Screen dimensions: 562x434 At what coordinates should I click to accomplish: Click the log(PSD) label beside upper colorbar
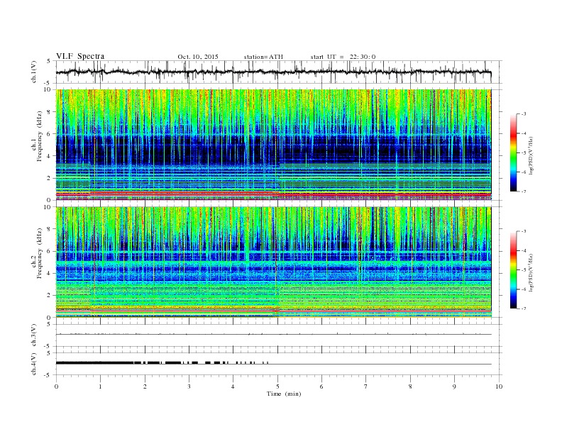click(x=531, y=155)
